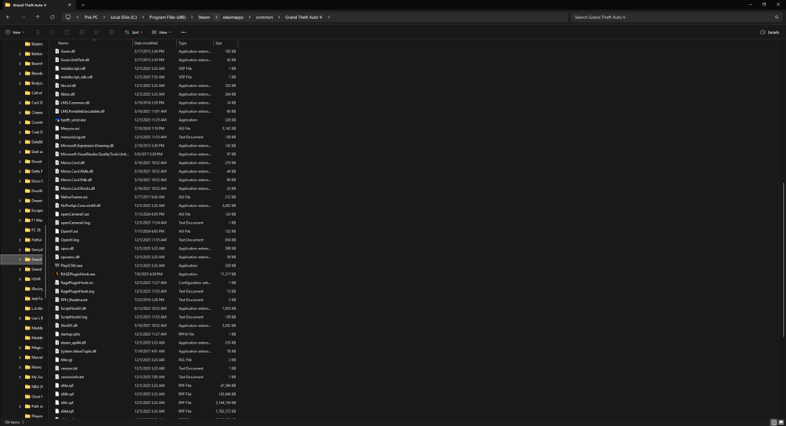Select the openCameraV.log file
The image size is (786, 426).
75,223
